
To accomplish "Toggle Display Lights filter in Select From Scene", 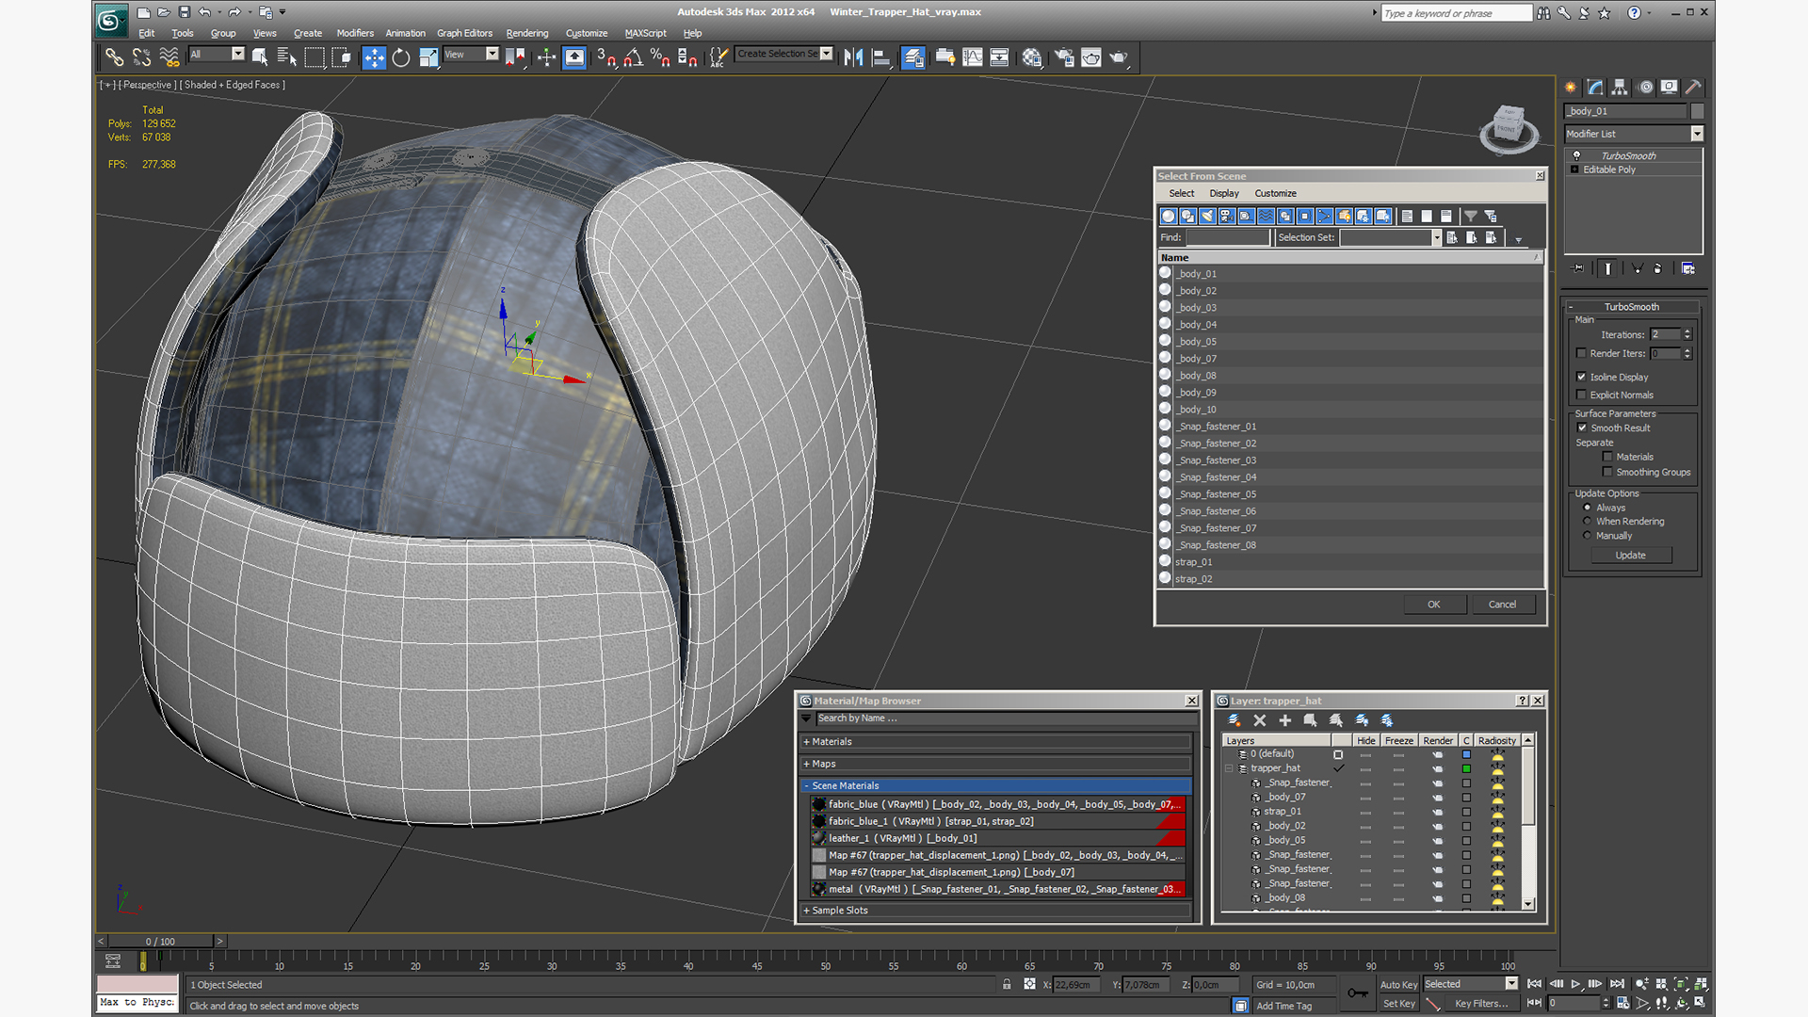I will click(x=1207, y=216).
